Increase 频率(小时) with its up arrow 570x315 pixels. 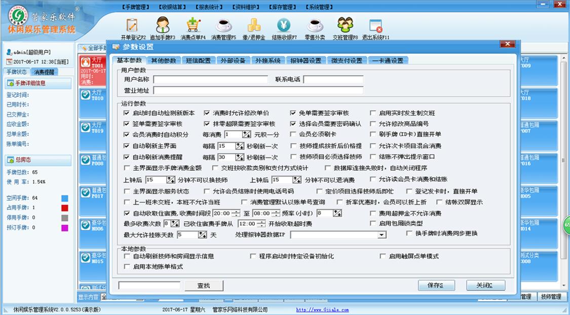pos(335,211)
